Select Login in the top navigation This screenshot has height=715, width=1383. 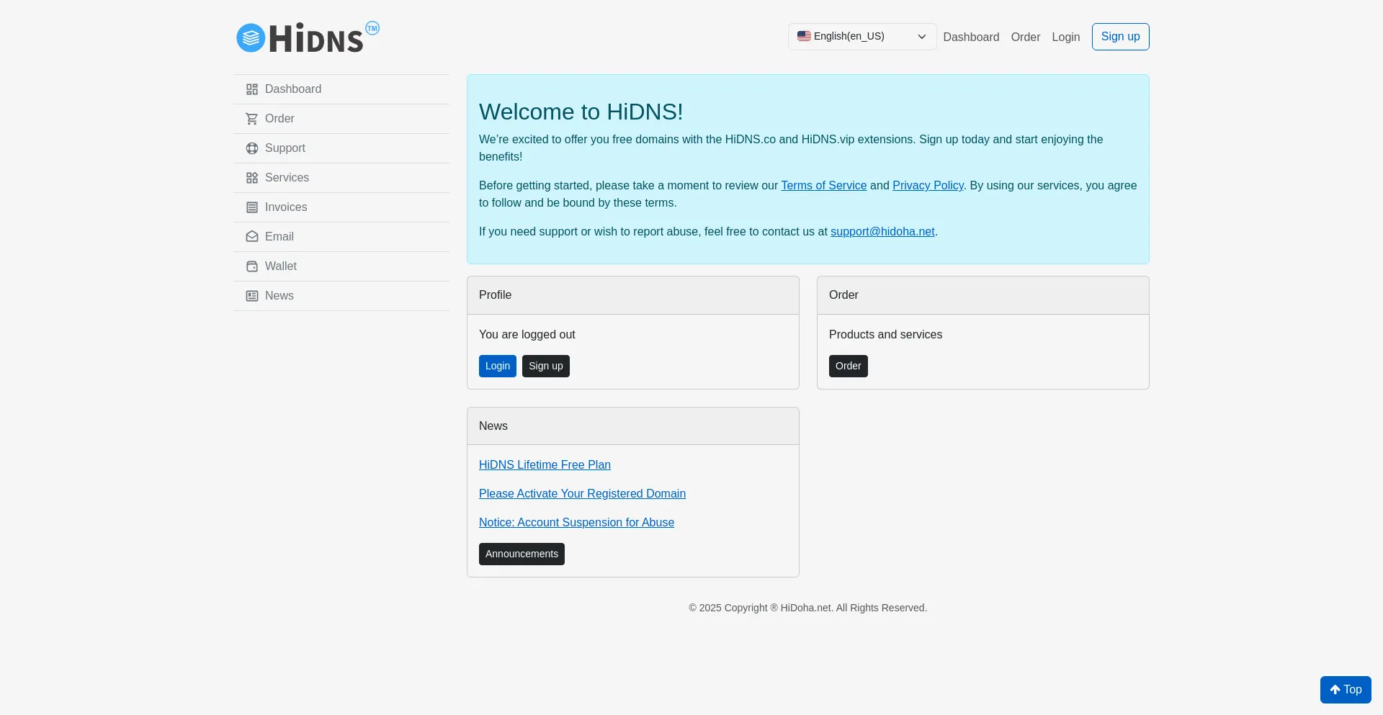coord(1065,37)
